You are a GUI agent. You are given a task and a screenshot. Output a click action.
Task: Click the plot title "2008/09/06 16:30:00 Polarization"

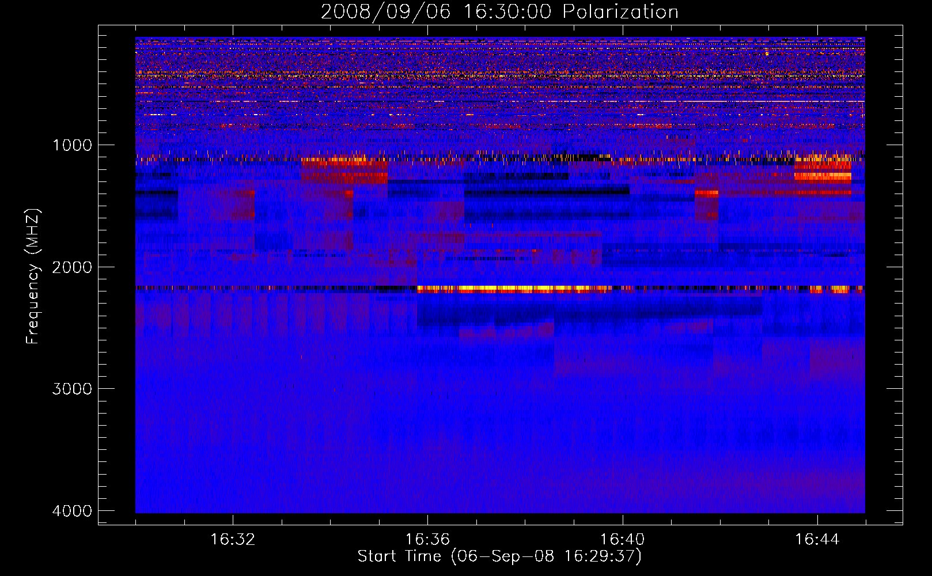coord(499,12)
